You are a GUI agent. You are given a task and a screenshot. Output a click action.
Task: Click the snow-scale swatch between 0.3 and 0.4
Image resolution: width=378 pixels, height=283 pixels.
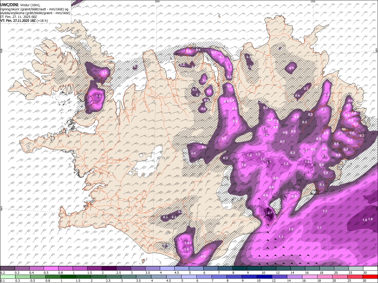click(22, 269)
